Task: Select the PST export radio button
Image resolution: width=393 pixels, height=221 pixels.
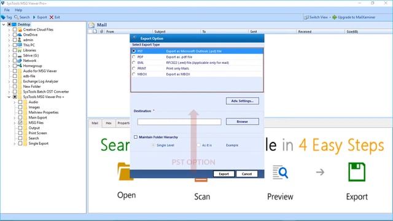Action: tap(134, 51)
